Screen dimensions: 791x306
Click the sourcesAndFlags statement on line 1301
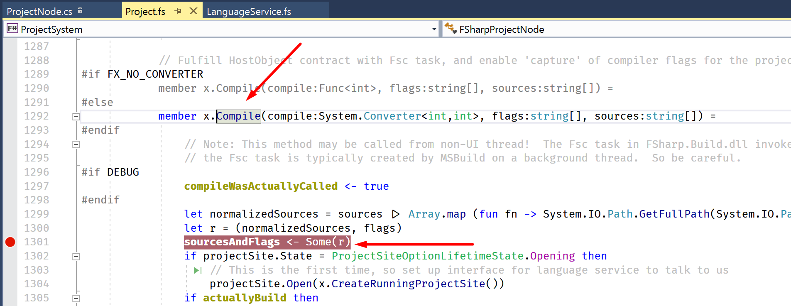[267, 242]
